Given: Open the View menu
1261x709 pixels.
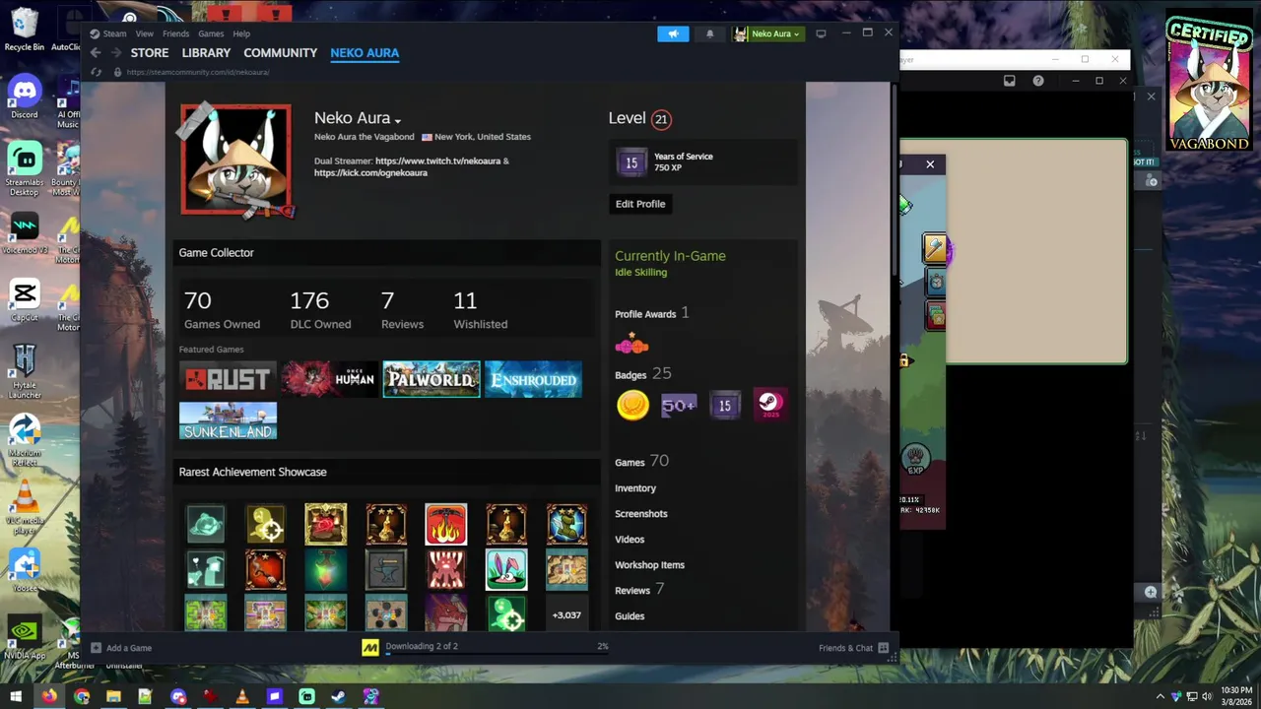Looking at the screenshot, I should click(x=144, y=33).
